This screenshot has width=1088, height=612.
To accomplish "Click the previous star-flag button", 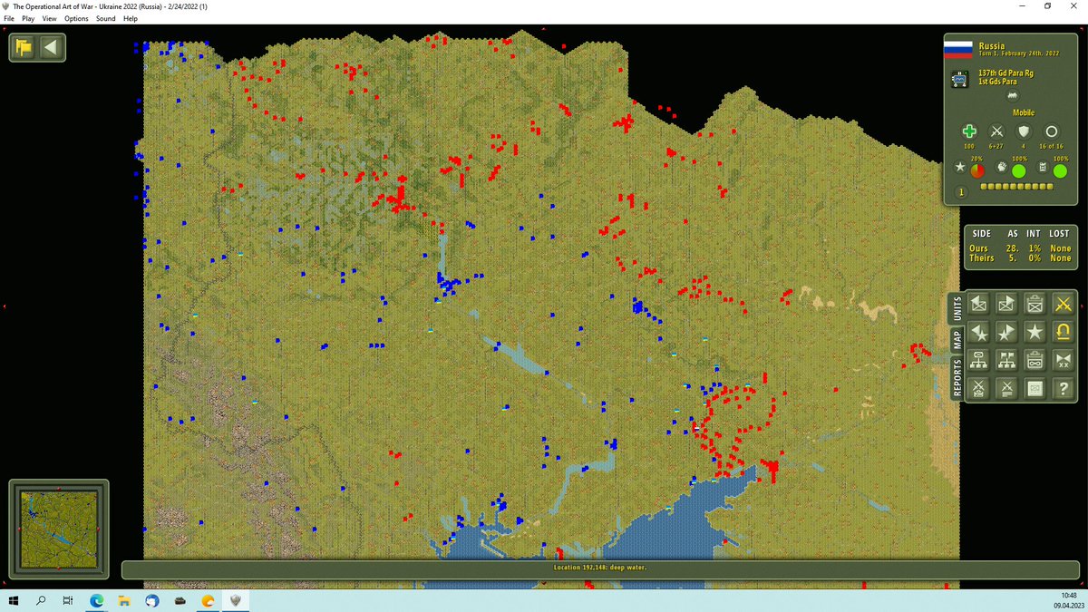I will click(978, 332).
